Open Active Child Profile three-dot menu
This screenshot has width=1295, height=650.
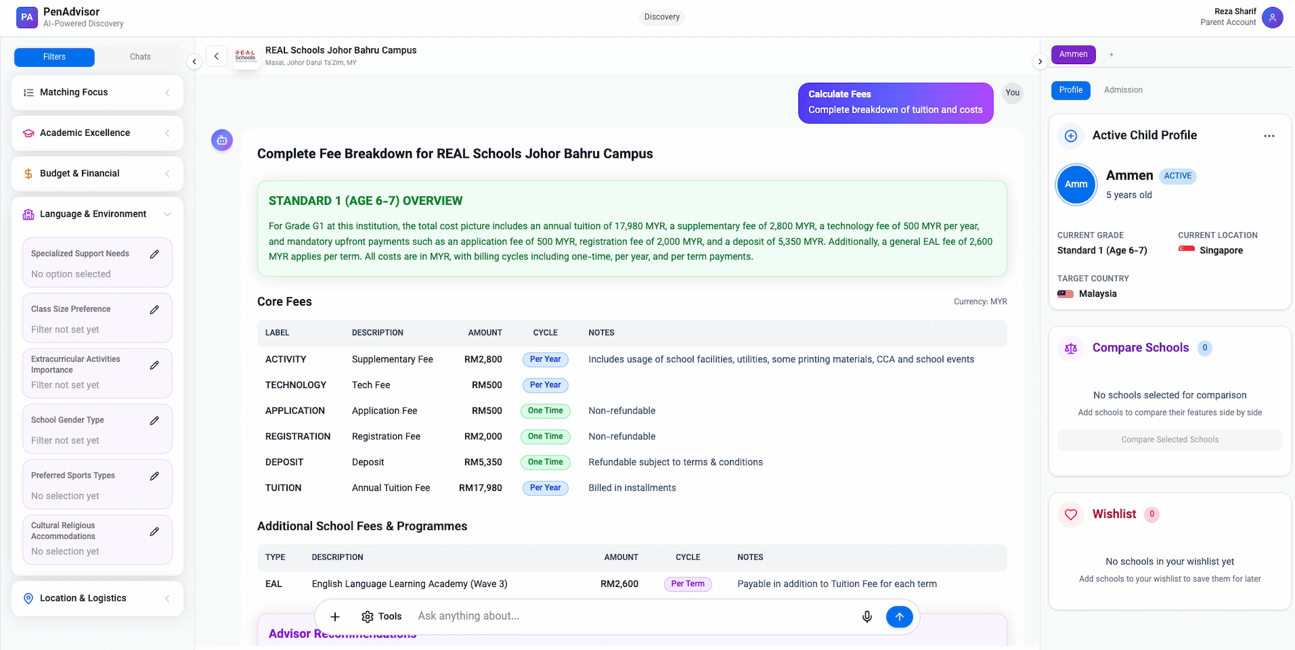click(1269, 136)
